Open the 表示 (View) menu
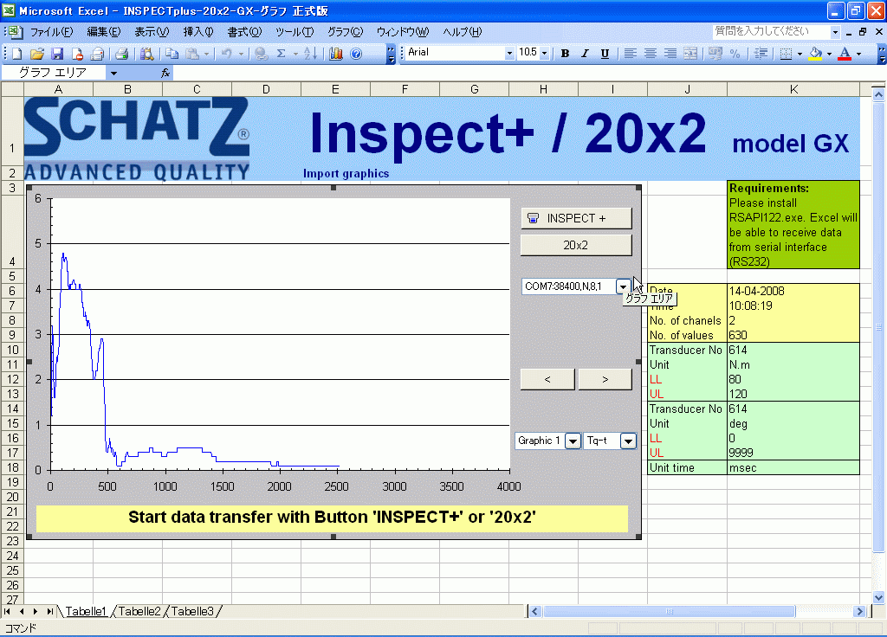 pos(152,32)
